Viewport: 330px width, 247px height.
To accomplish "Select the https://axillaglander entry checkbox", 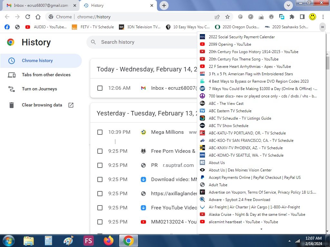I will click(x=100, y=193).
